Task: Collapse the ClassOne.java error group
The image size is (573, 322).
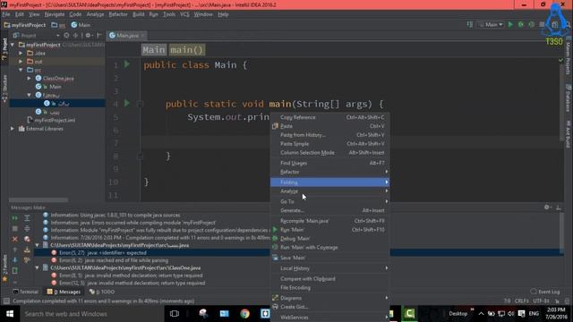Action: tap(38, 267)
